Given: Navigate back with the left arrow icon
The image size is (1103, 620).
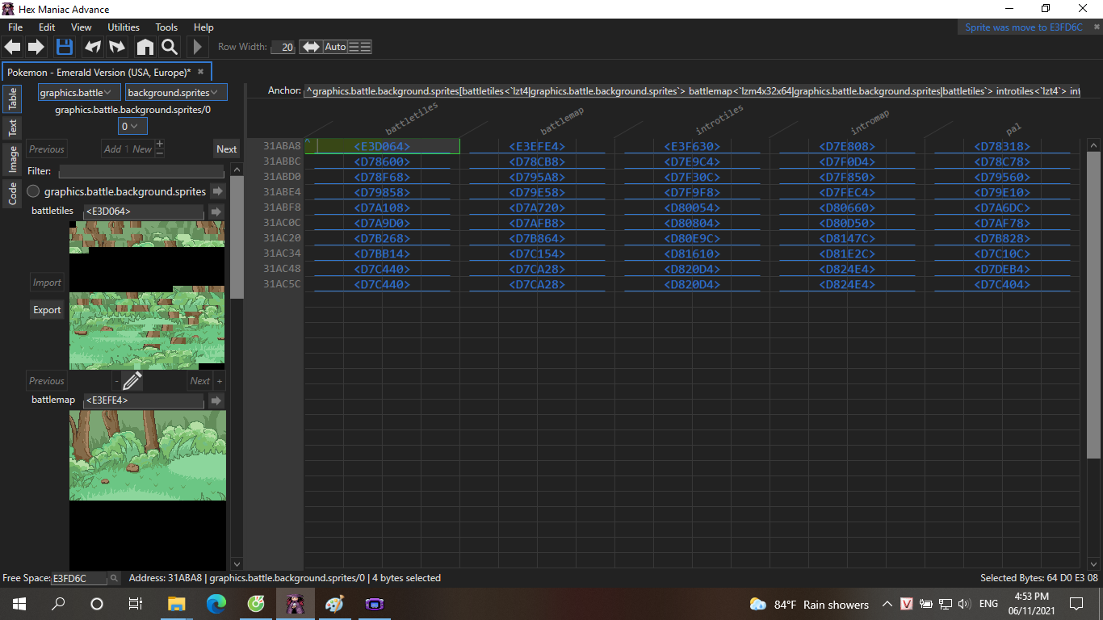Looking at the screenshot, I should (13, 47).
